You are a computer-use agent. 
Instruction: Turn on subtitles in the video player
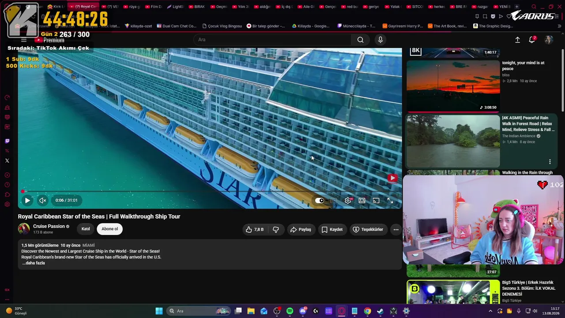(334, 201)
